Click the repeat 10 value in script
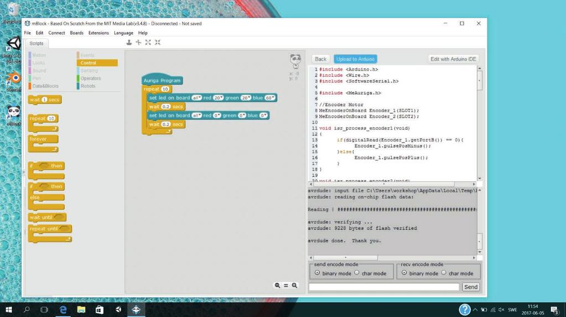 [165, 89]
